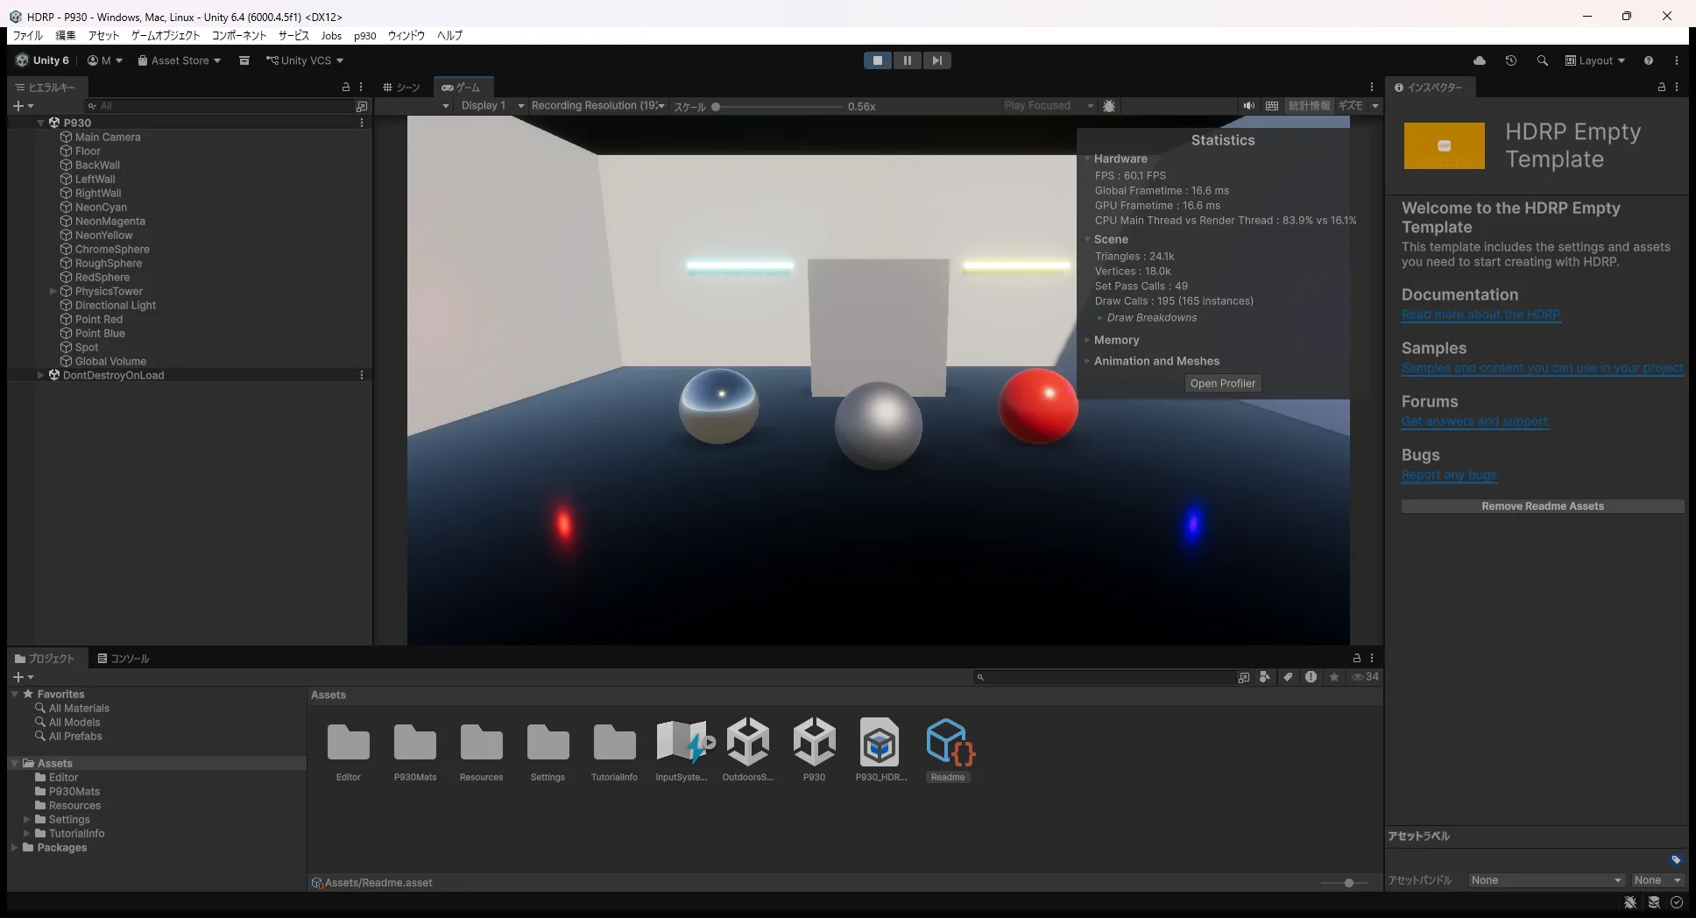This screenshot has width=1696, height=918.
Task: Open the Get answers and support link
Action: [x=1474, y=421]
